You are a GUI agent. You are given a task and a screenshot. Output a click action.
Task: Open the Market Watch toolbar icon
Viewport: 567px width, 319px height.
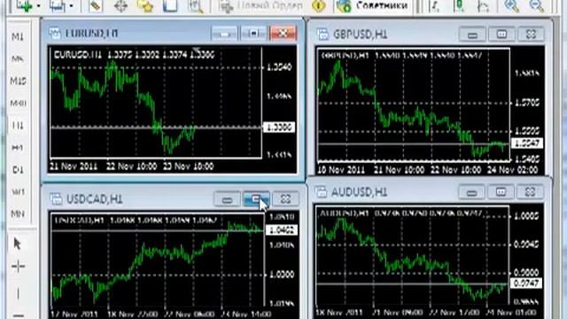(x=96, y=6)
